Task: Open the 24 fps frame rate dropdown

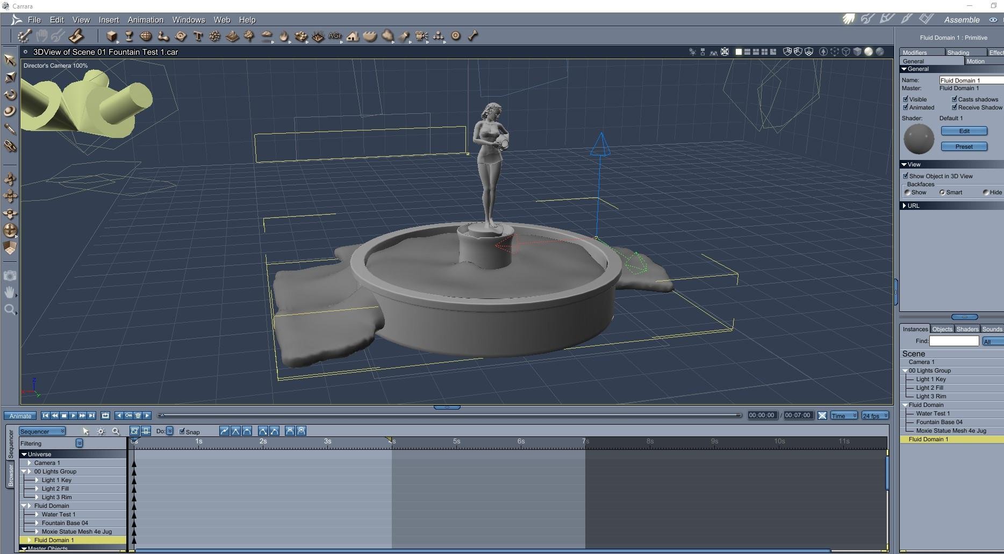Action: 875,415
